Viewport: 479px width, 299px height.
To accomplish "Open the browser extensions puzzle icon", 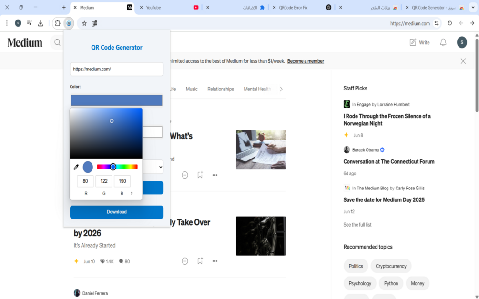I will tap(58, 23).
